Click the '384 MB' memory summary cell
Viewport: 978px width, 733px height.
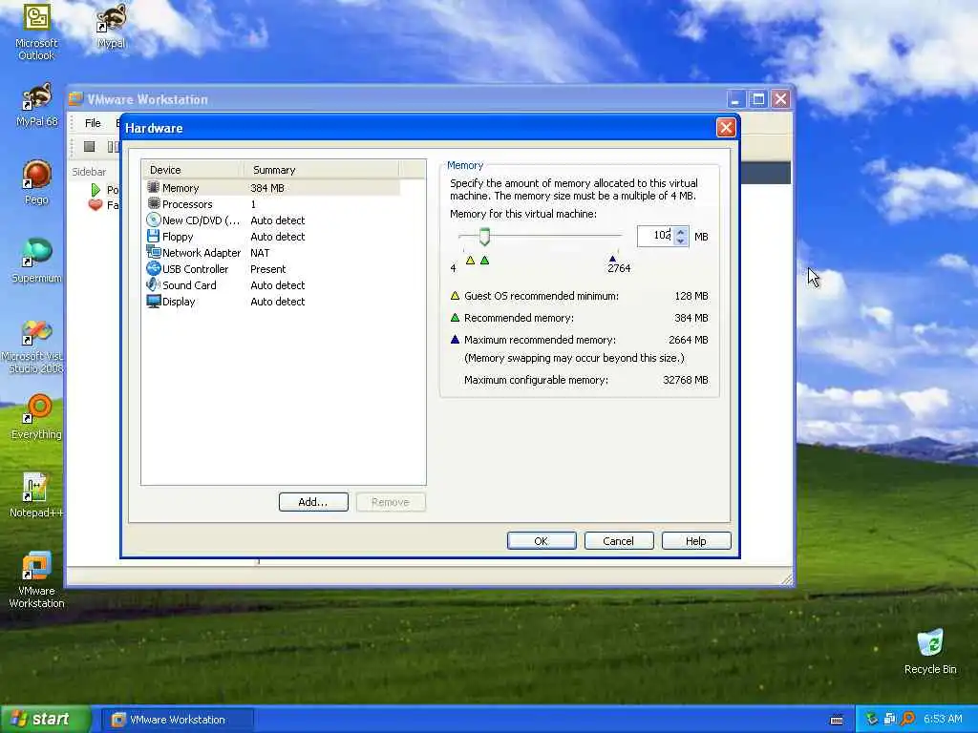(267, 188)
